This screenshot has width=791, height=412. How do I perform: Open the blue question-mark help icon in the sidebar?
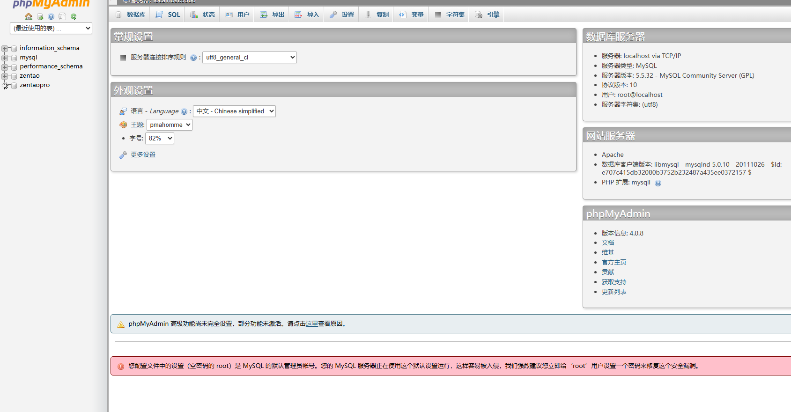point(51,17)
